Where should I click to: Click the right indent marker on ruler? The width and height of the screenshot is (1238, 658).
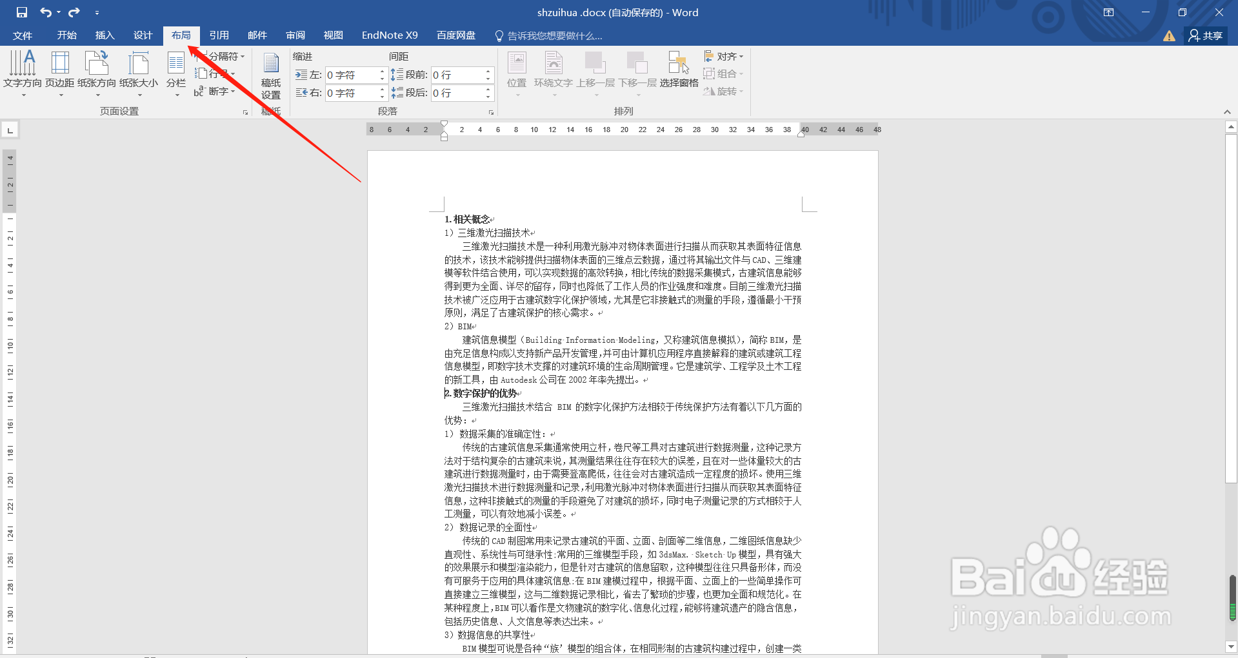[x=801, y=134]
